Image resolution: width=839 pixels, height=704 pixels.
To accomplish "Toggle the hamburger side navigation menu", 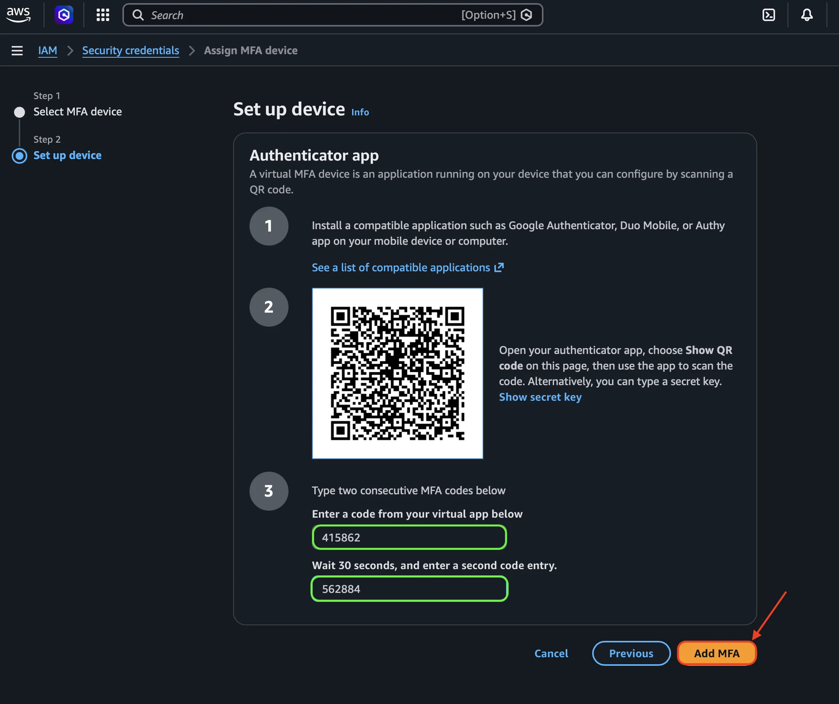I will 17,50.
